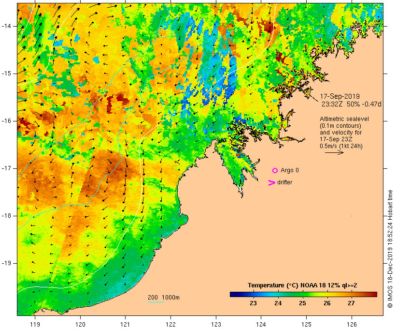396x329 pixels.
Task: Click the '124' longitude axis label
Action: click(x=261, y=324)
